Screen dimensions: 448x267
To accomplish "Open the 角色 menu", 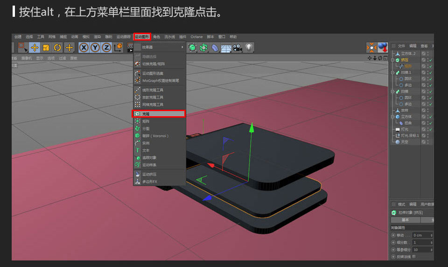I will (157, 37).
